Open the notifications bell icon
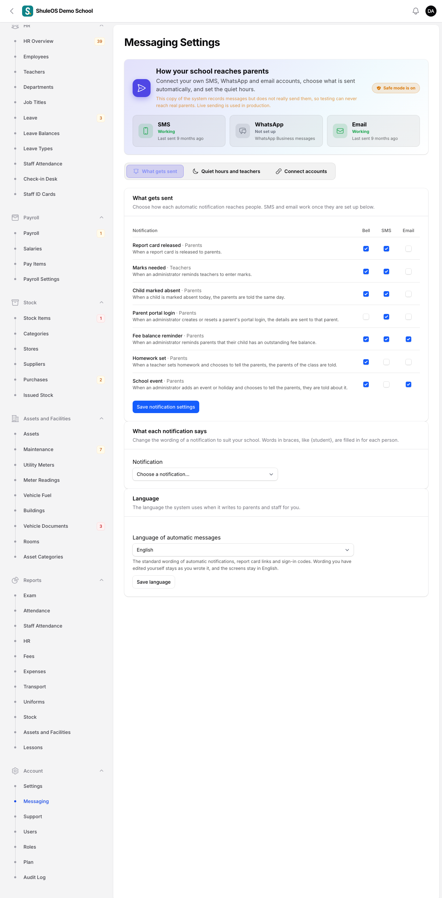442x898 pixels. (415, 11)
